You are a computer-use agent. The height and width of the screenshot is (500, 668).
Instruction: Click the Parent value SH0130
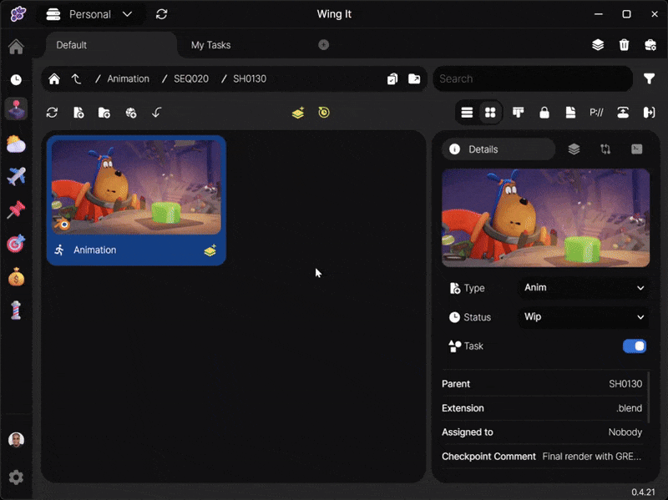click(625, 384)
